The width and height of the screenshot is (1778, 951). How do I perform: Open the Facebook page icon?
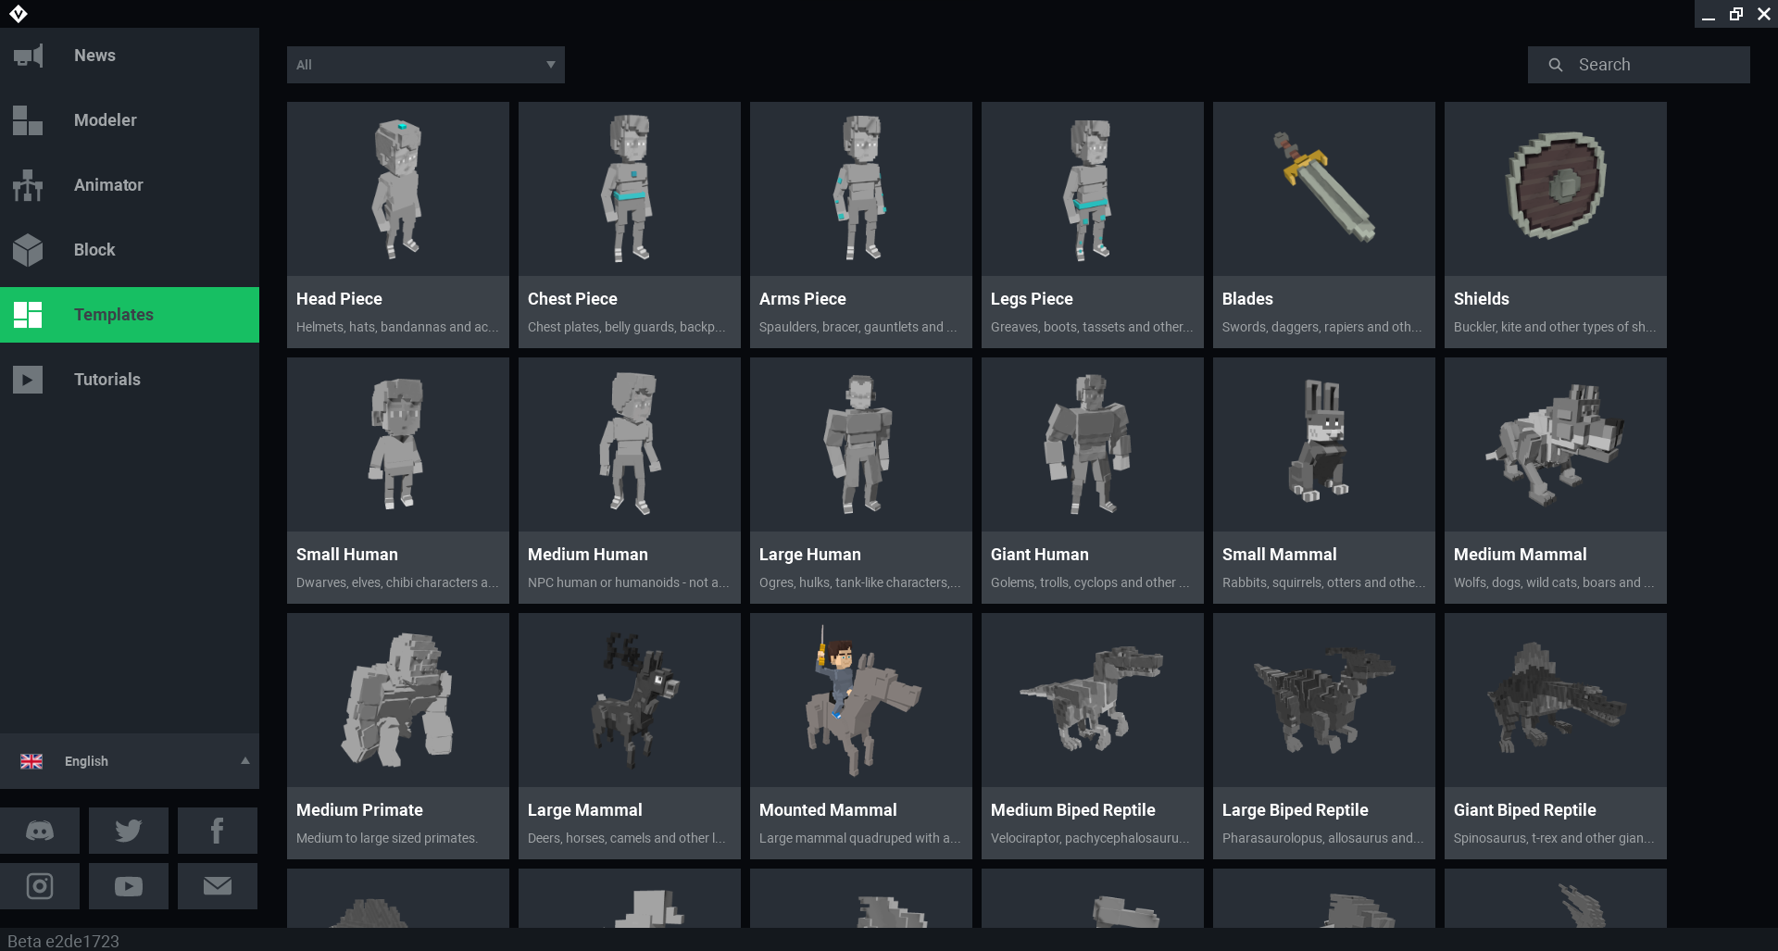click(217, 831)
